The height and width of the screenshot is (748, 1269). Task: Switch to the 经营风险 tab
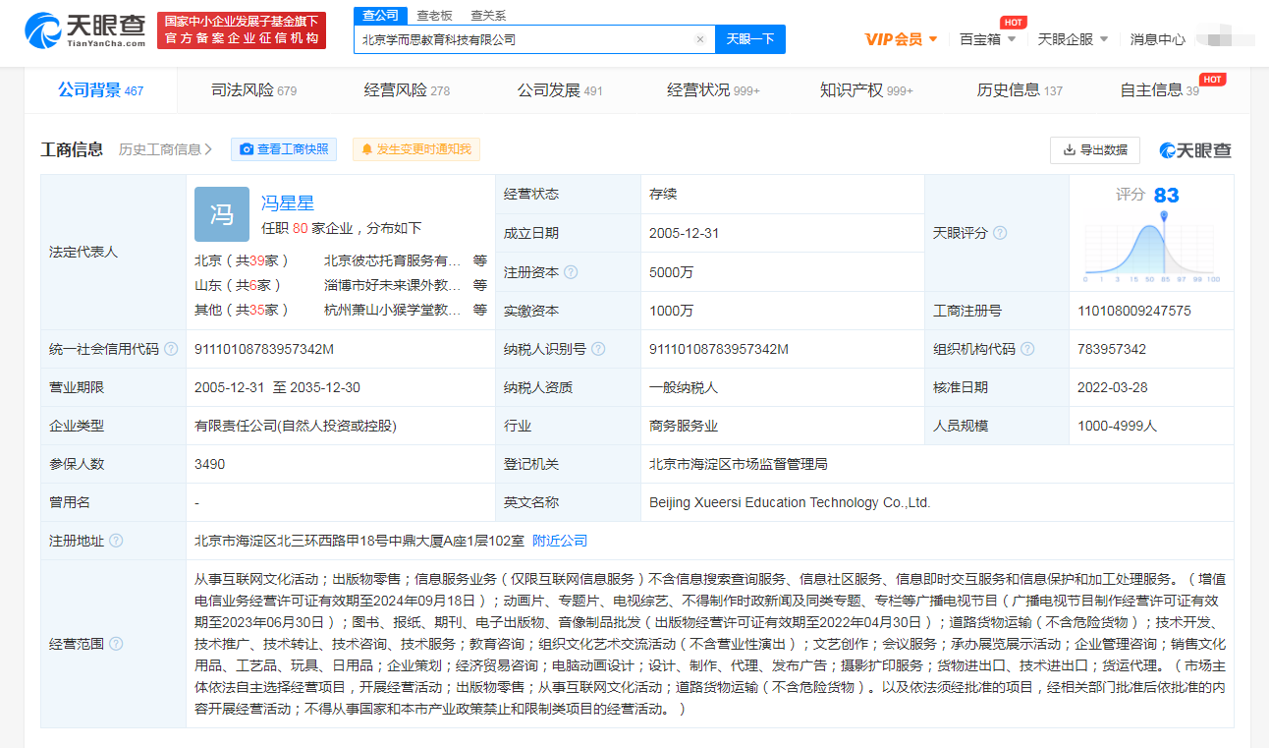407,89
